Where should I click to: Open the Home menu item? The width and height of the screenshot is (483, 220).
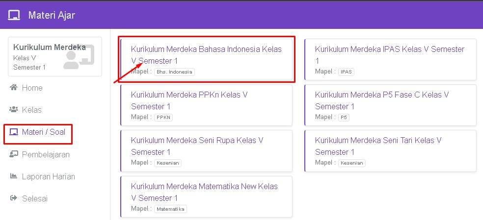[x=32, y=88]
